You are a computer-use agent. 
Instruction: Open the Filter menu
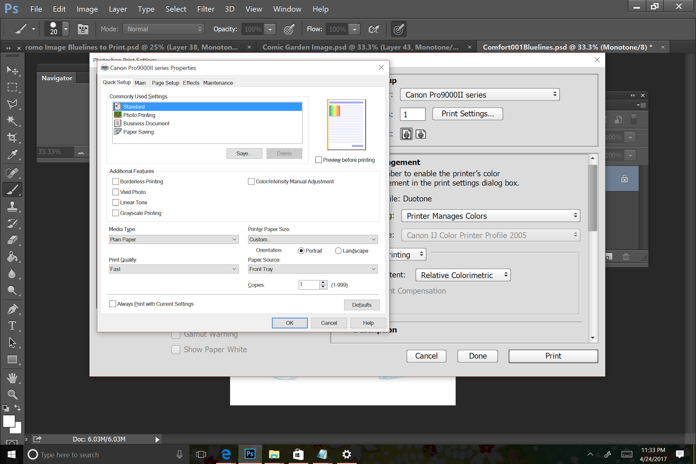(206, 9)
